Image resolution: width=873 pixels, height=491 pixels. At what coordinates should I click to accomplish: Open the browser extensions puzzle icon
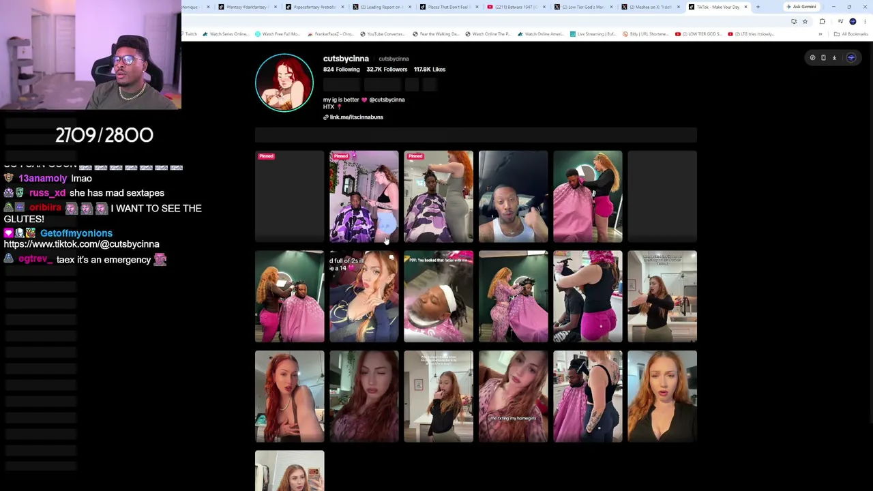point(822,21)
